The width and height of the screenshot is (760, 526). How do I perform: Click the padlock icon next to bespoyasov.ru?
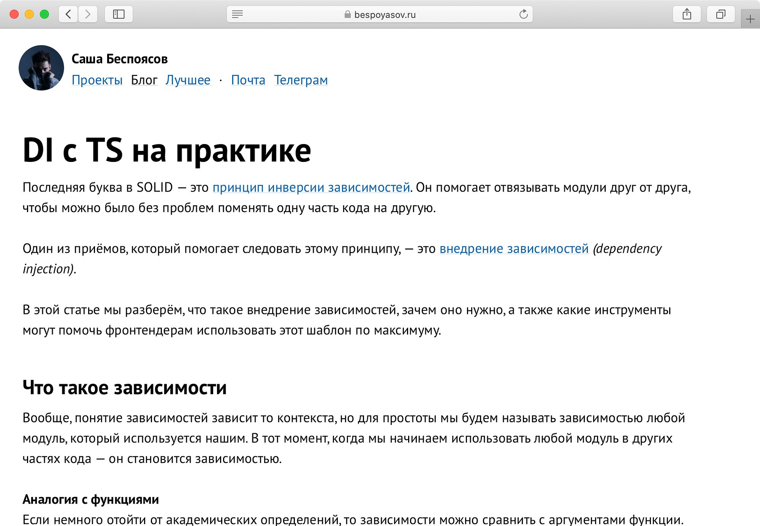pos(347,14)
